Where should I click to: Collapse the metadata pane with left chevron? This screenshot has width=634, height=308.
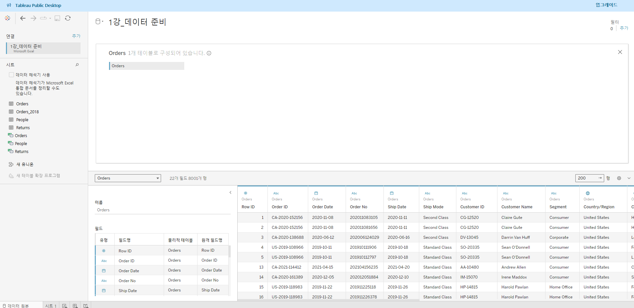pos(231,192)
